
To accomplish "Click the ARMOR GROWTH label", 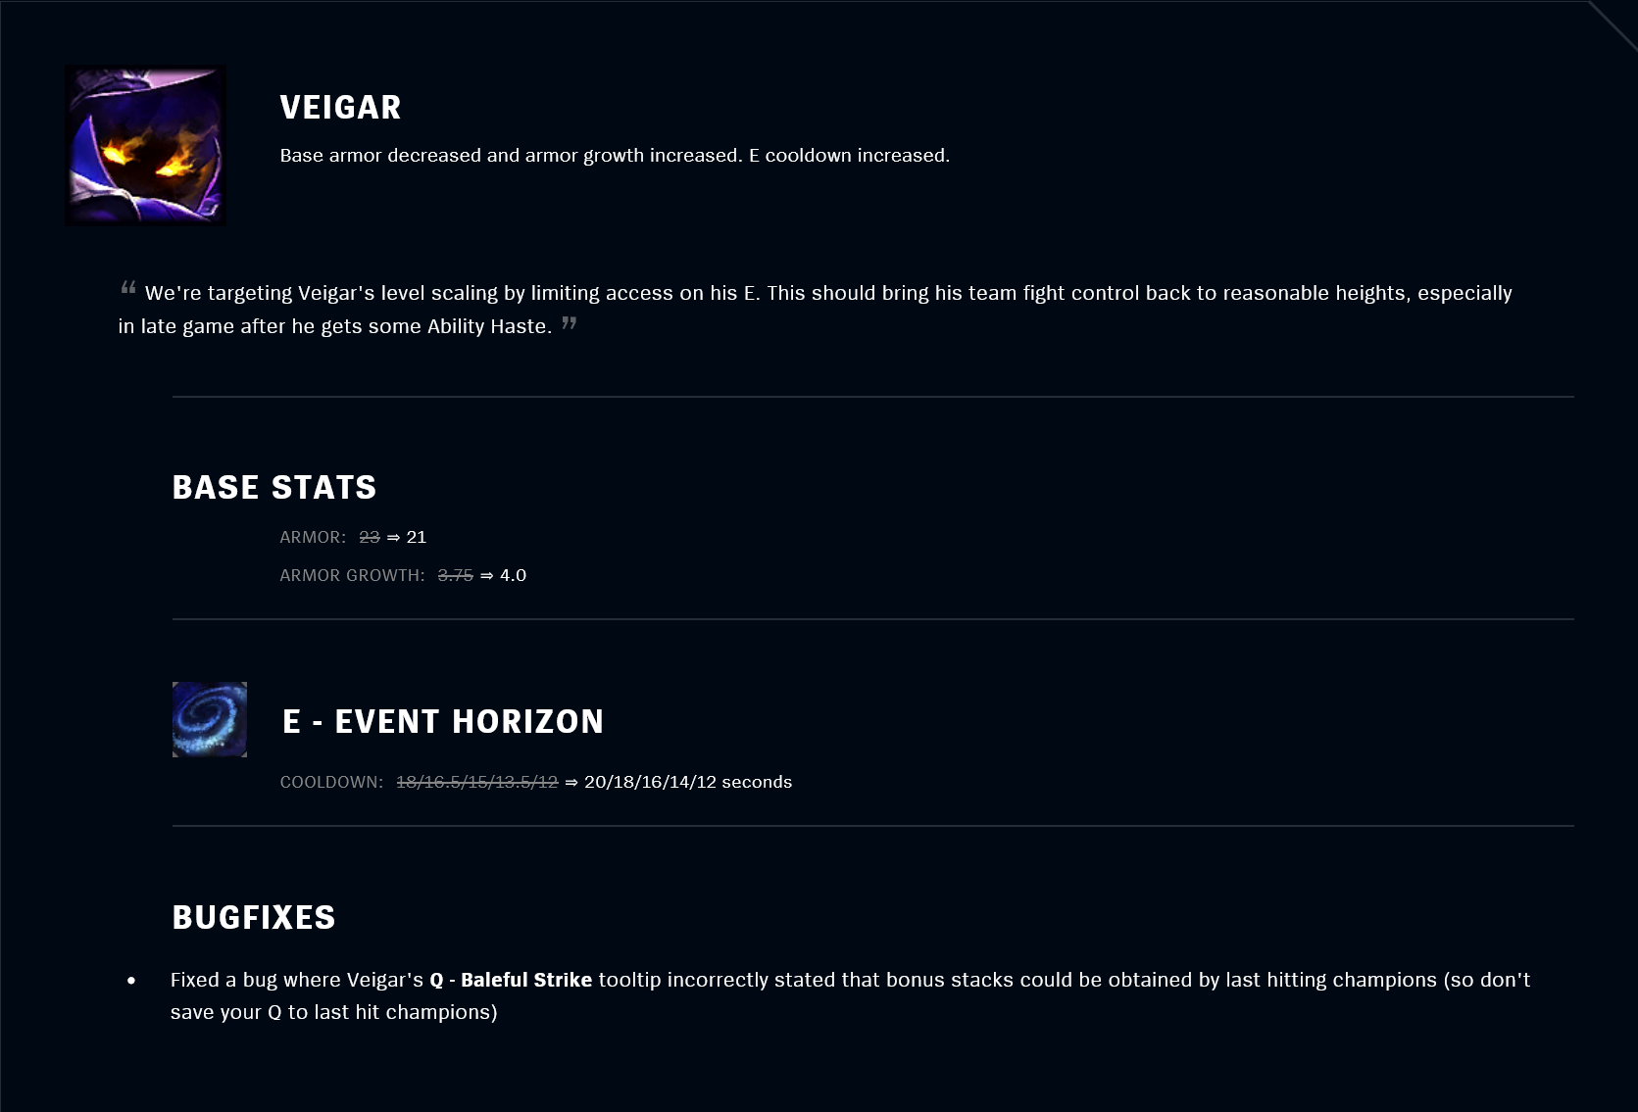I will pos(353,575).
